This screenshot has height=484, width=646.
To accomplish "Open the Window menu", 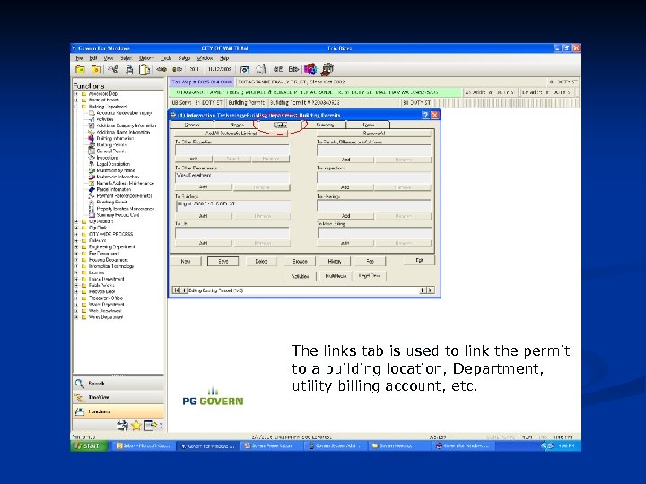I will (205, 58).
